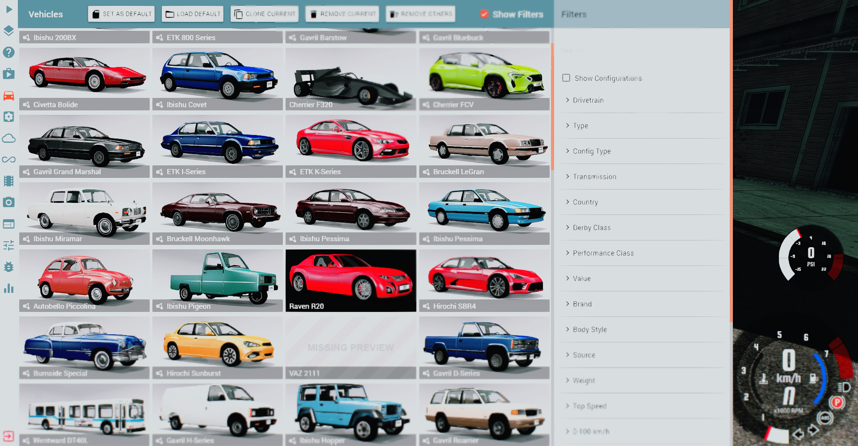This screenshot has height=446, width=858.
Task: Expand the Value filter
Action: (642, 278)
